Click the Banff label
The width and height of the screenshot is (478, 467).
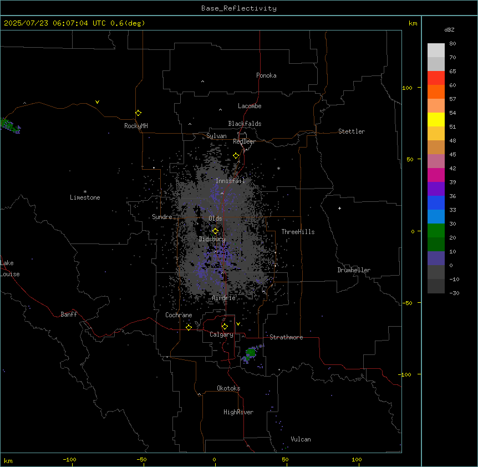pyautogui.click(x=69, y=314)
